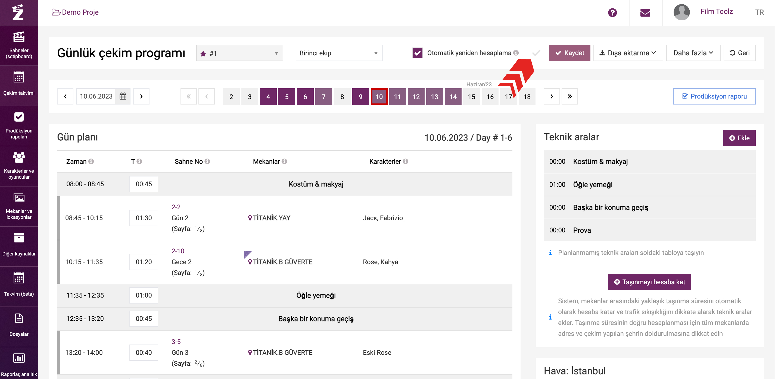Image resolution: width=775 pixels, height=379 pixels.
Task: Open Film Toolz user menu
Action: pyautogui.click(x=716, y=11)
